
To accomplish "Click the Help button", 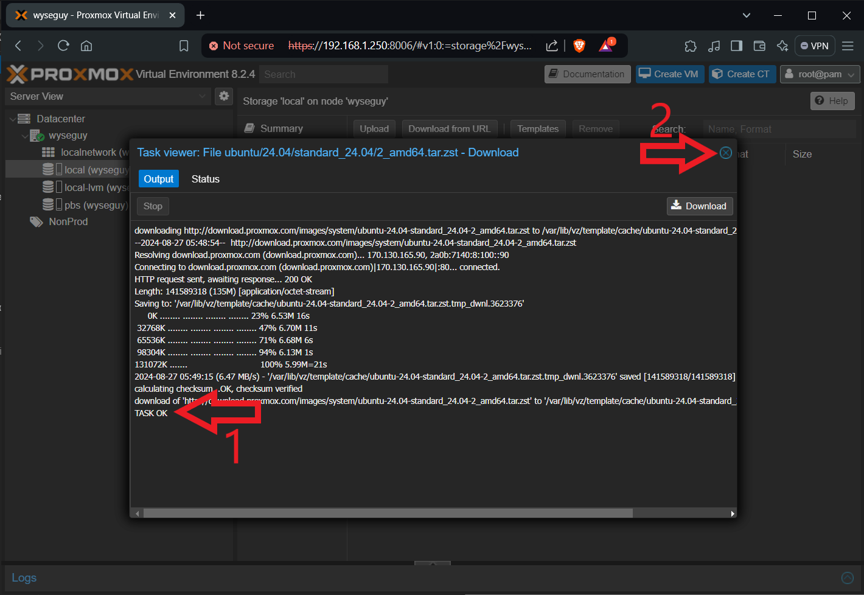I will tap(832, 101).
